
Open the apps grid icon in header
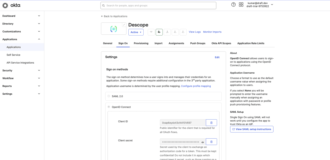coord(241,5)
